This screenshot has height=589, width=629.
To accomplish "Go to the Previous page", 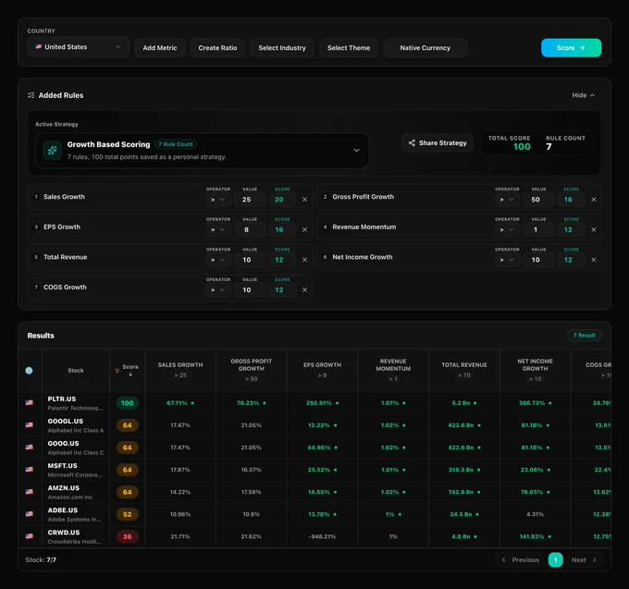I will (520, 559).
